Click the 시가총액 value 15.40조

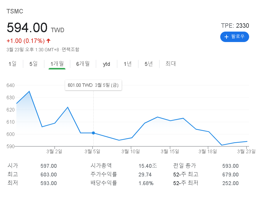pyautogui.click(x=148, y=166)
